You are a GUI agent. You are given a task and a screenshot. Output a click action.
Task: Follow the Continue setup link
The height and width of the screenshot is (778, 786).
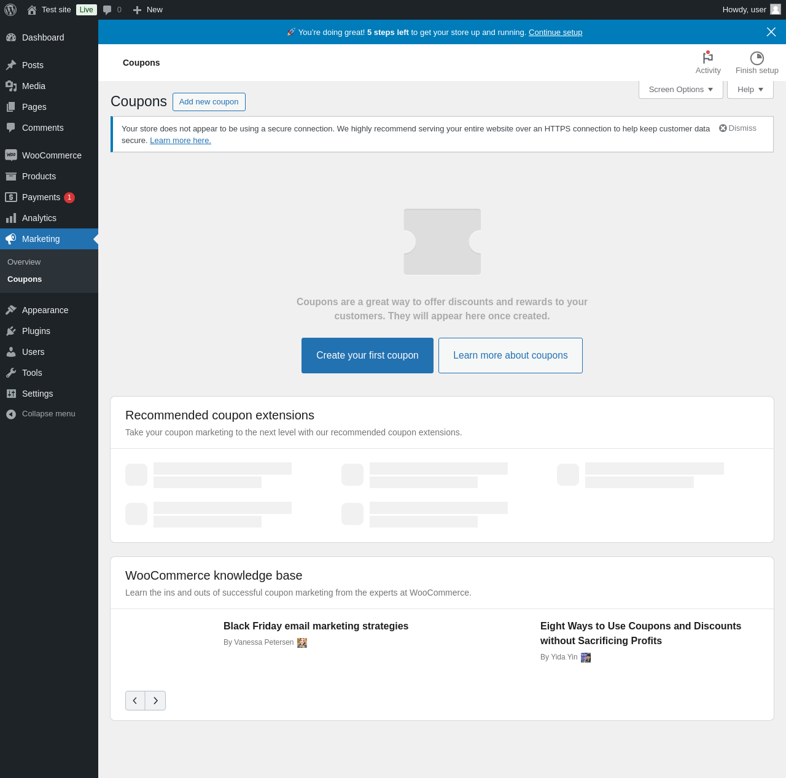[x=556, y=33]
